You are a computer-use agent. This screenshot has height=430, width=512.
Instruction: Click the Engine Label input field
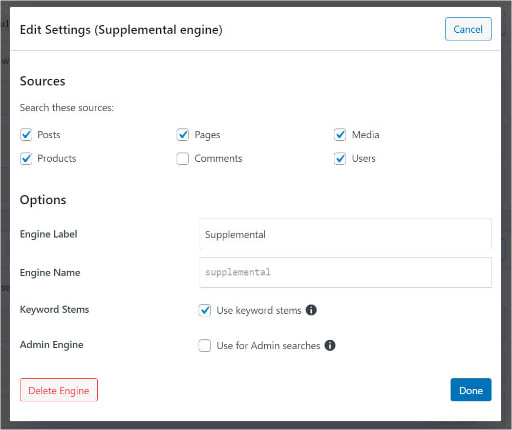coord(346,234)
